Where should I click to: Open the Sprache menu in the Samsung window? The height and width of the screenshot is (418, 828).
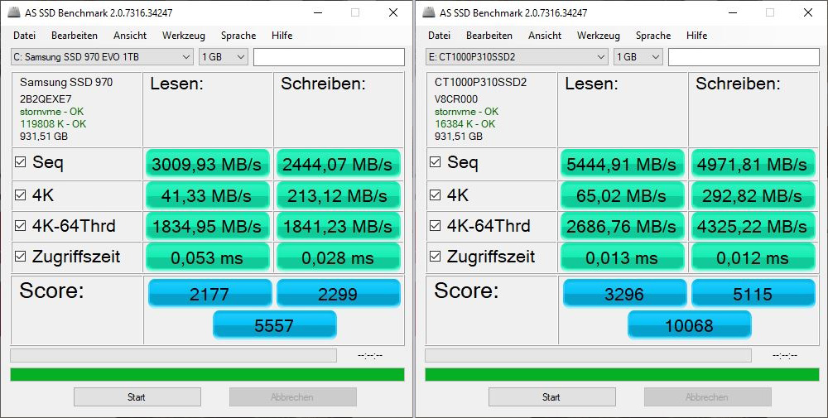[x=238, y=36]
